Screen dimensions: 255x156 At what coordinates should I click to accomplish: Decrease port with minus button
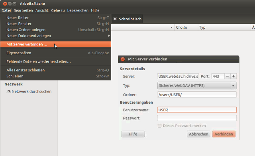pos(228,76)
